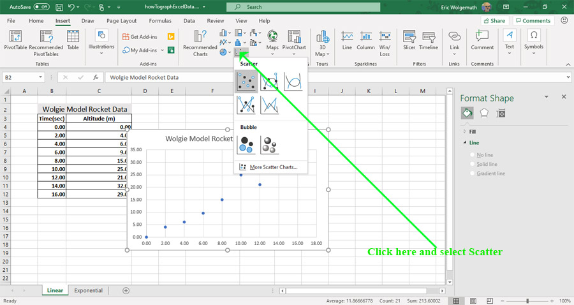Open the 3D Map tool

click(322, 42)
